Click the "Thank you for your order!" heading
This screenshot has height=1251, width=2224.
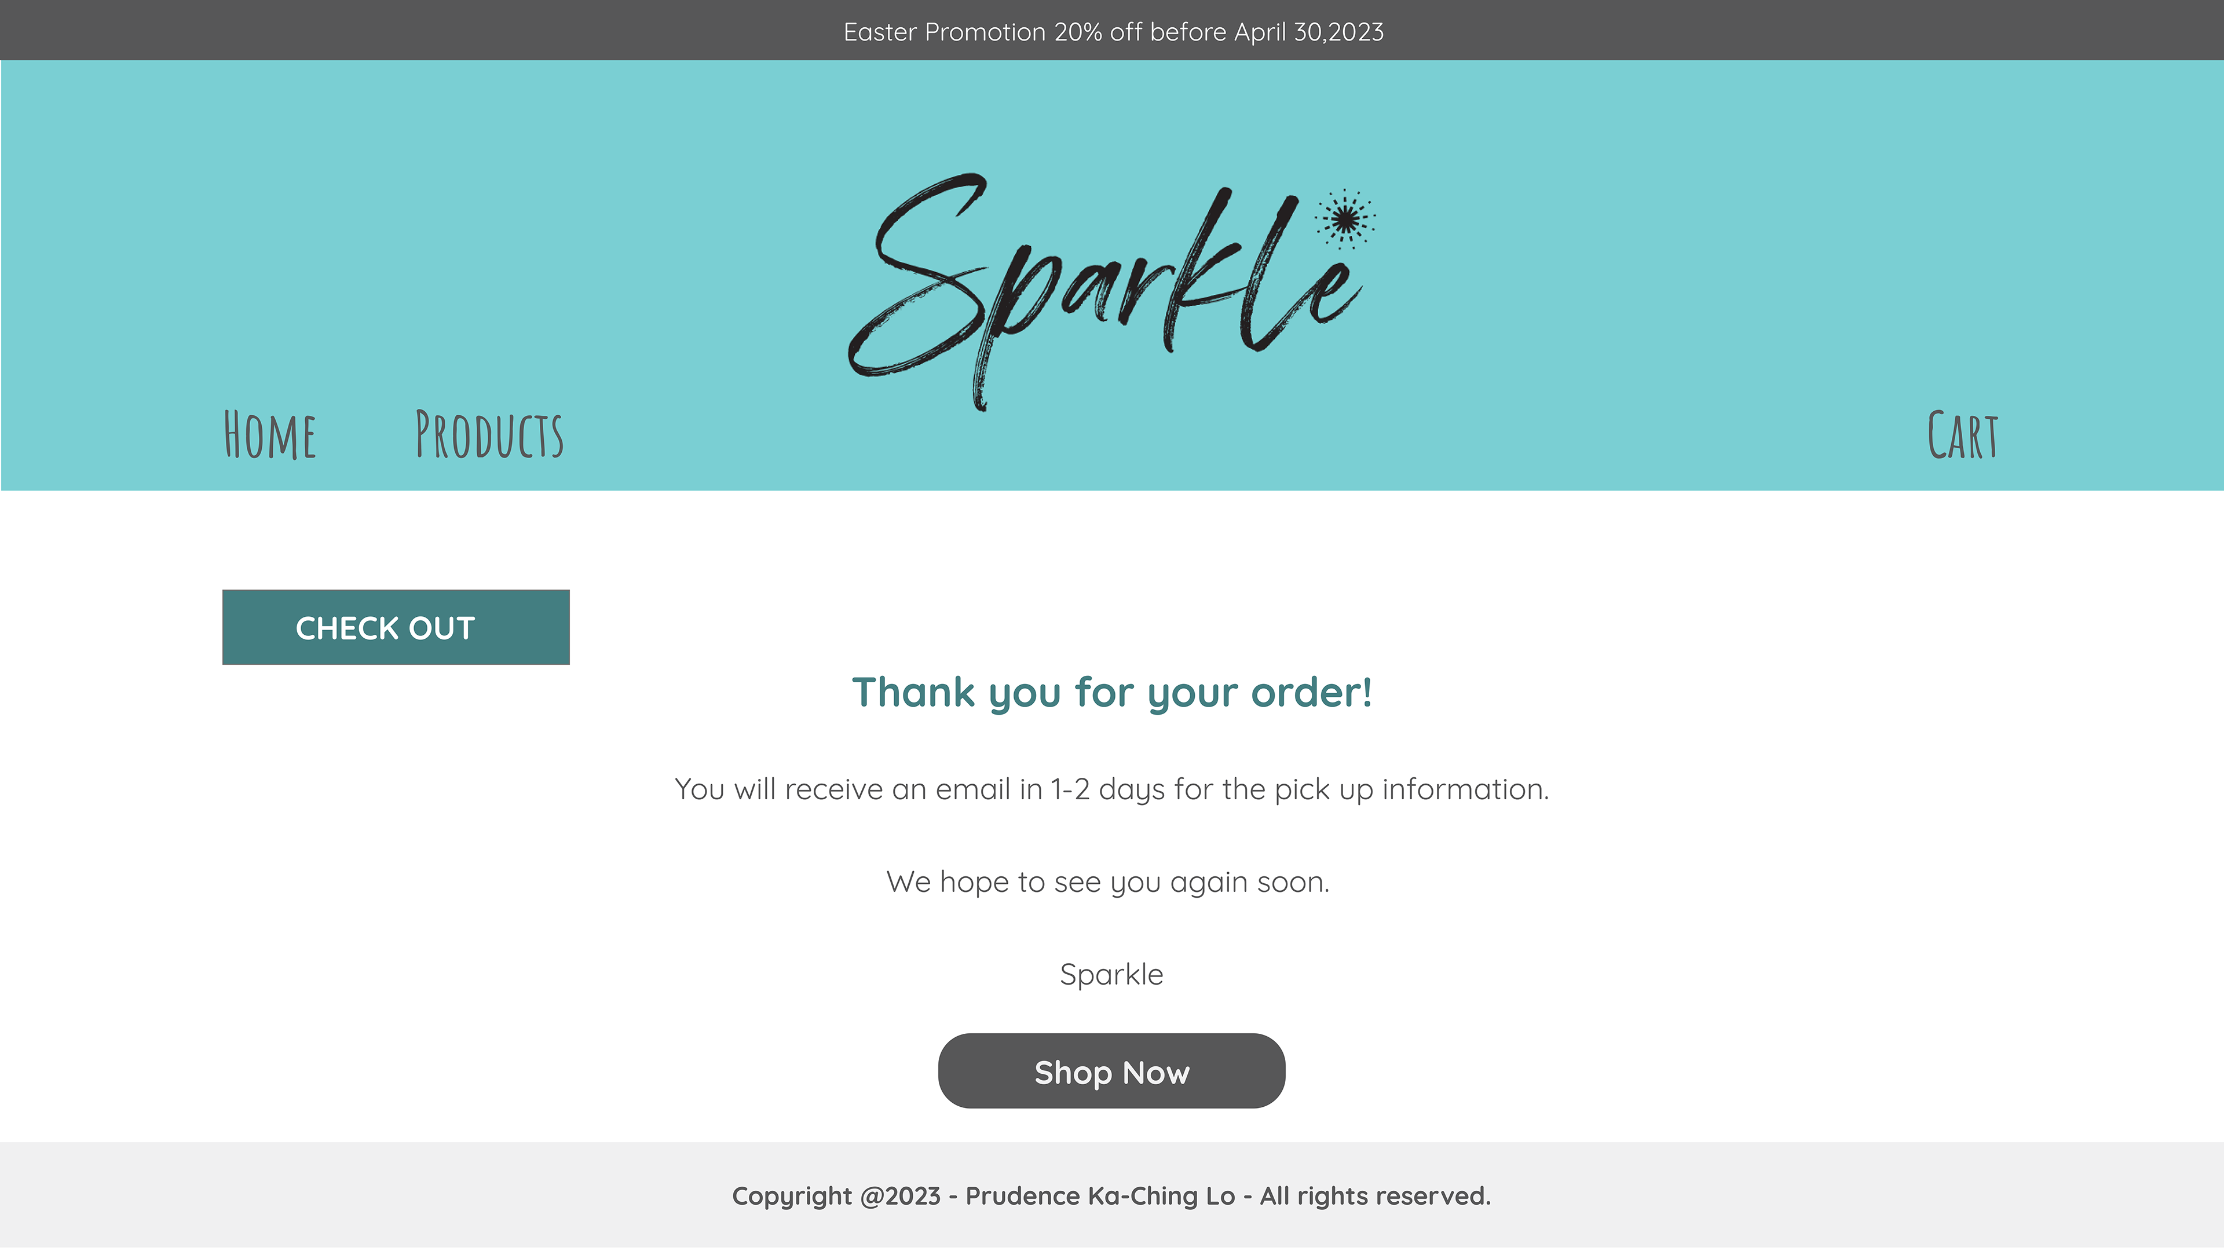[x=1112, y=693]
